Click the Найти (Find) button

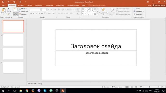(x=137, y=9)
